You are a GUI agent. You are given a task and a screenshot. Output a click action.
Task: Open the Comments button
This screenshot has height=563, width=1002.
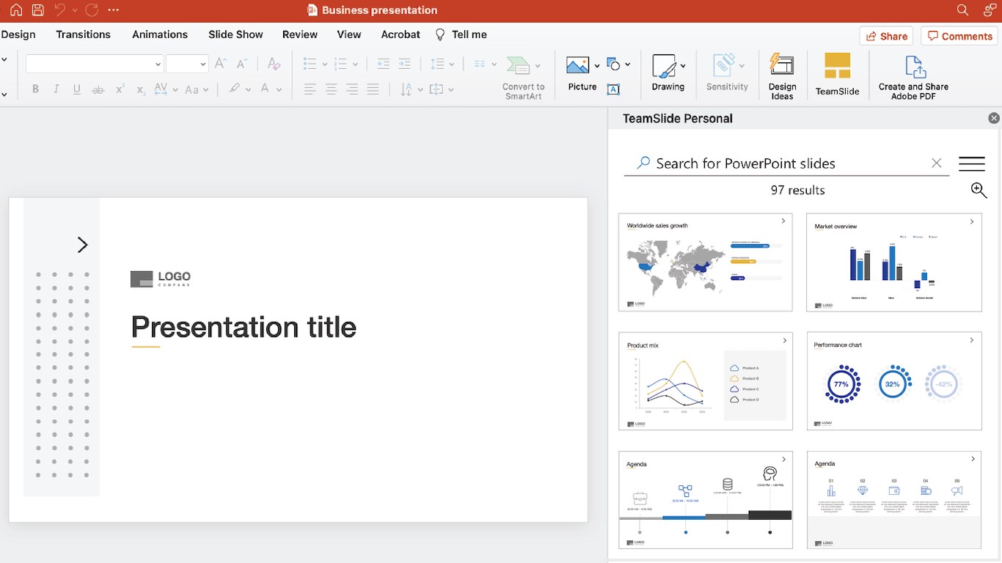coord(959,36)
